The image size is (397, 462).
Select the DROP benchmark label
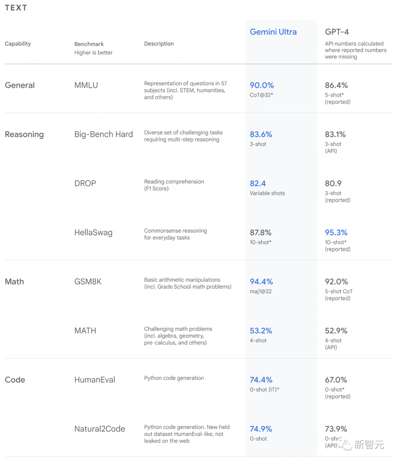[85, 183]
